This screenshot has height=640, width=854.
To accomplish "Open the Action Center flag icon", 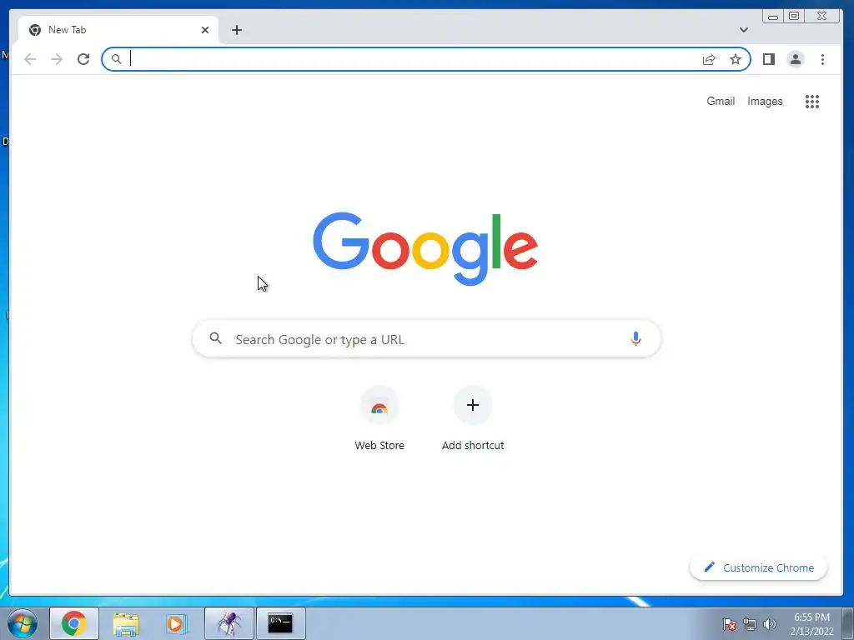I will click(730, 624).
